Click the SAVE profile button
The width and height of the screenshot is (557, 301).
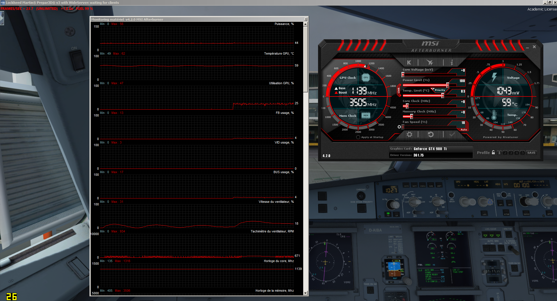coord(531,153)
